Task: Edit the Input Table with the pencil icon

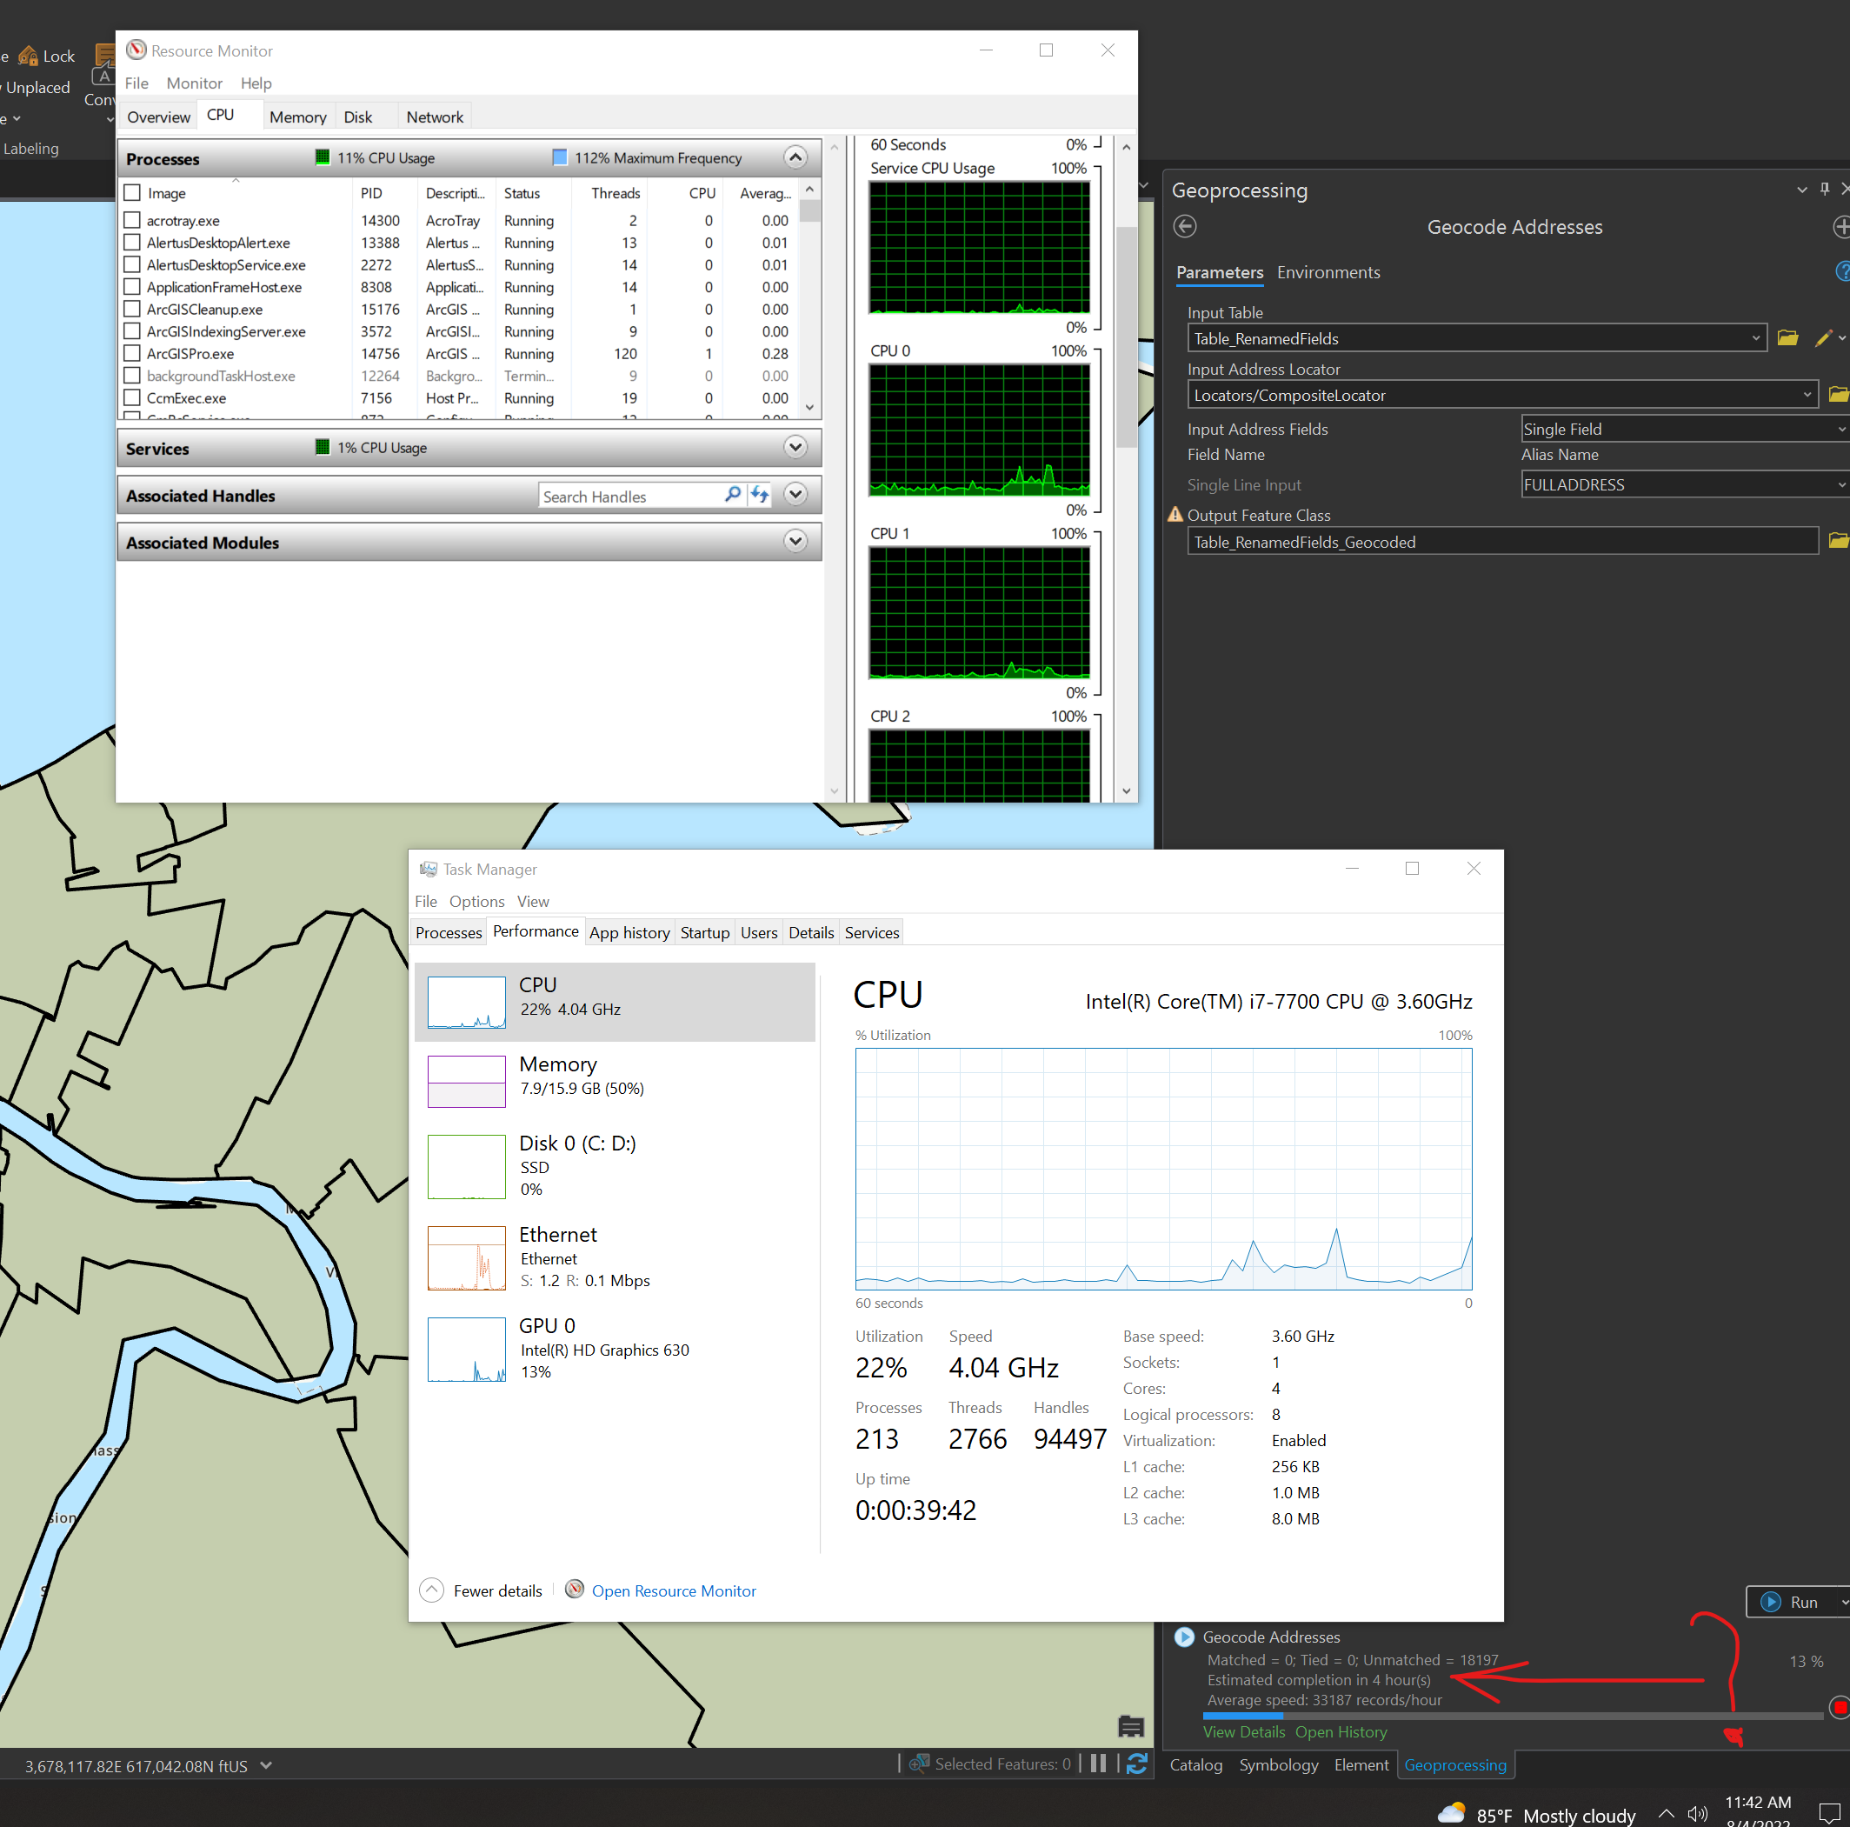Action: pyautogui.click(x=1823, y=338)
